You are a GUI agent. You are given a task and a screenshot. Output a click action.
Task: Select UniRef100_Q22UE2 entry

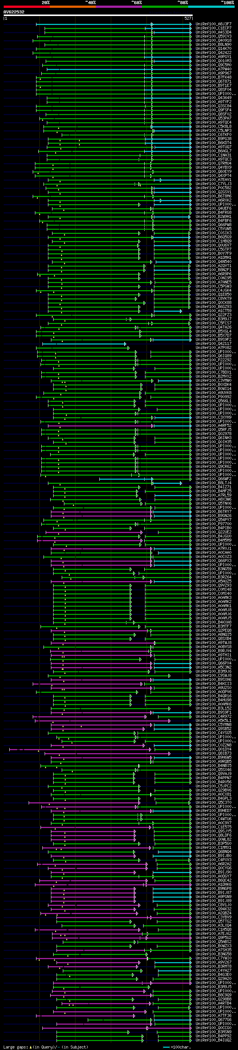(213, 532)
